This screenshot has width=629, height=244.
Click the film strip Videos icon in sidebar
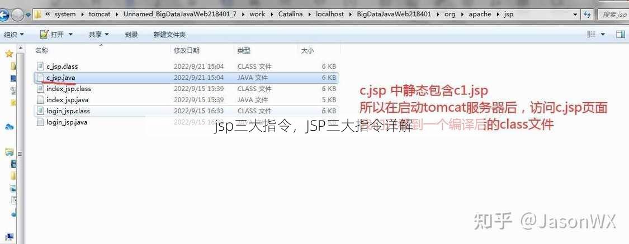13,164
